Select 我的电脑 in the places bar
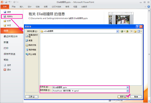Screen dimensions: 151x103 point(31,50)
